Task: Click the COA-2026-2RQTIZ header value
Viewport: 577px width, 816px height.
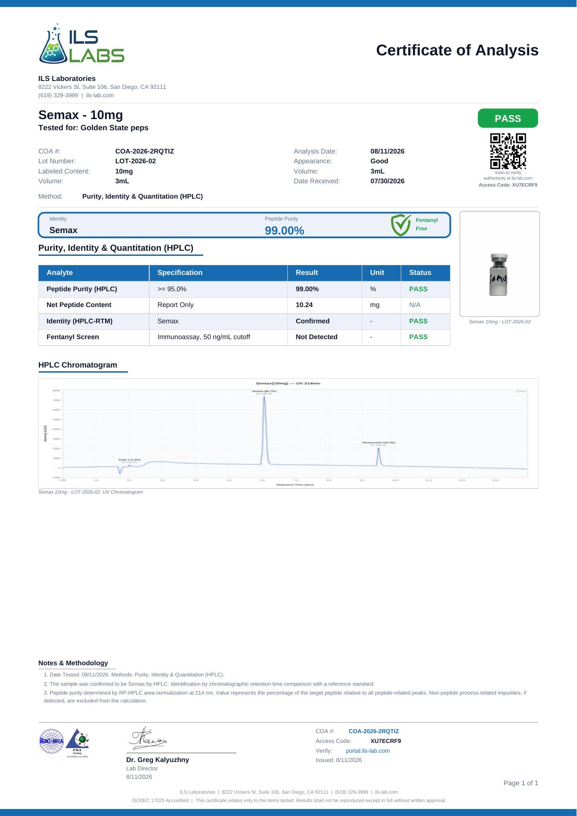Action: click(145, 151)
